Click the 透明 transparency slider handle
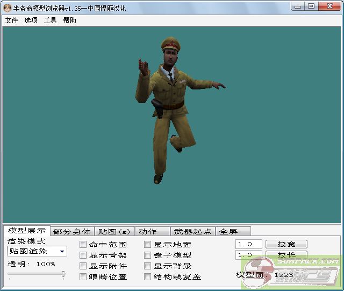Viewport: 344px width, 291px height. (x=63, y=274)
